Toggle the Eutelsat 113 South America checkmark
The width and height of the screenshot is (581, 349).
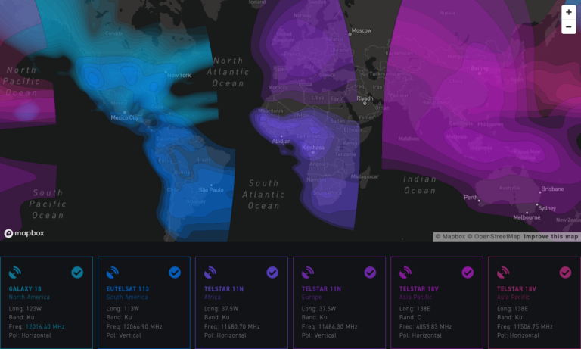pyautogui.click(x=175, y=273)
